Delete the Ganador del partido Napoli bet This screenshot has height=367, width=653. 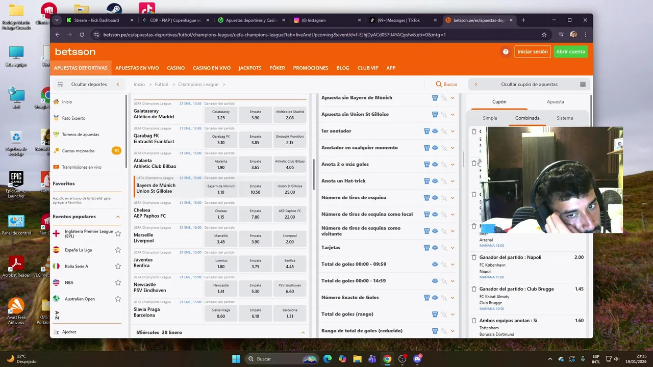pyautogui.click(x=473, y=257)
